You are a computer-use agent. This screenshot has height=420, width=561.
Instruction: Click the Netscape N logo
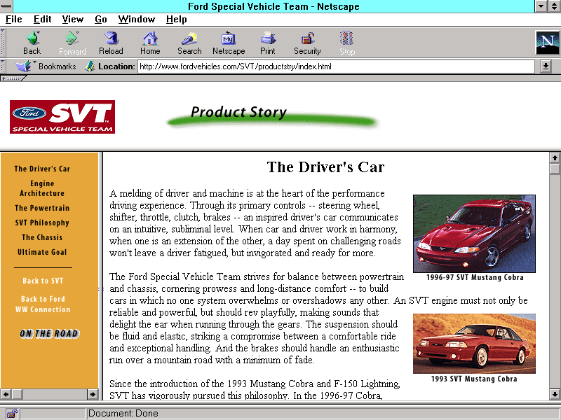pos(548,43)
